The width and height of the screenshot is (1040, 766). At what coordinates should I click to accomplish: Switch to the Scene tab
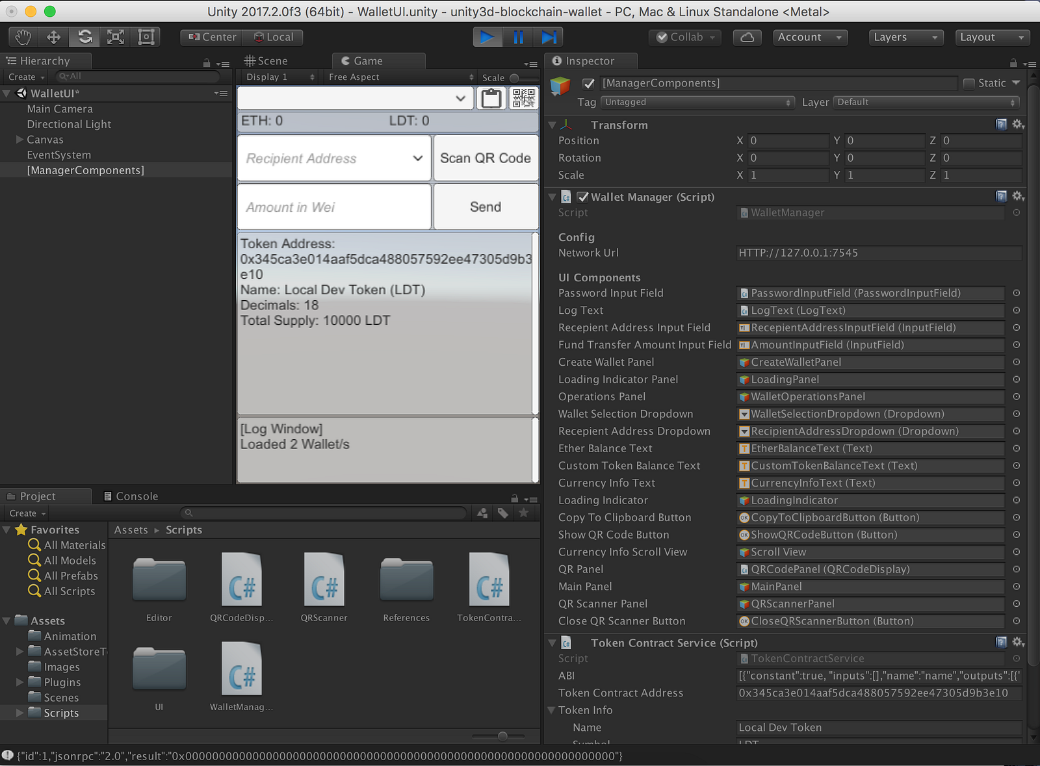266,61
